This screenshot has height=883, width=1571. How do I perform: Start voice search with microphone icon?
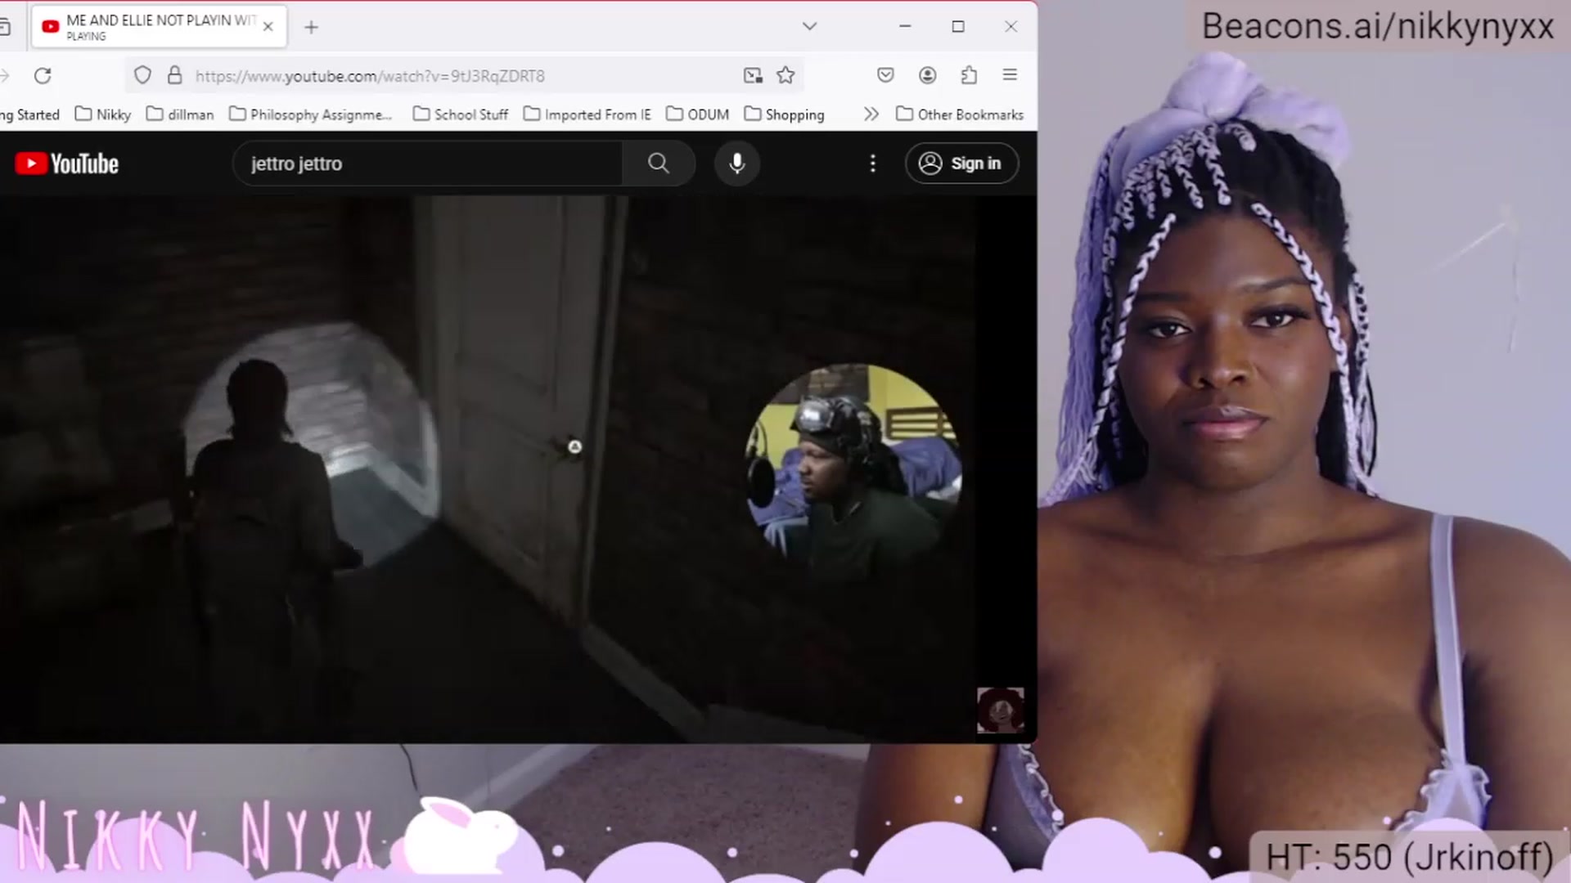(x=737, y=164)
